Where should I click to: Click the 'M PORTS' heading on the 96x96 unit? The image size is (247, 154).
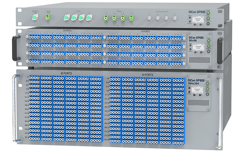point(67,30)
